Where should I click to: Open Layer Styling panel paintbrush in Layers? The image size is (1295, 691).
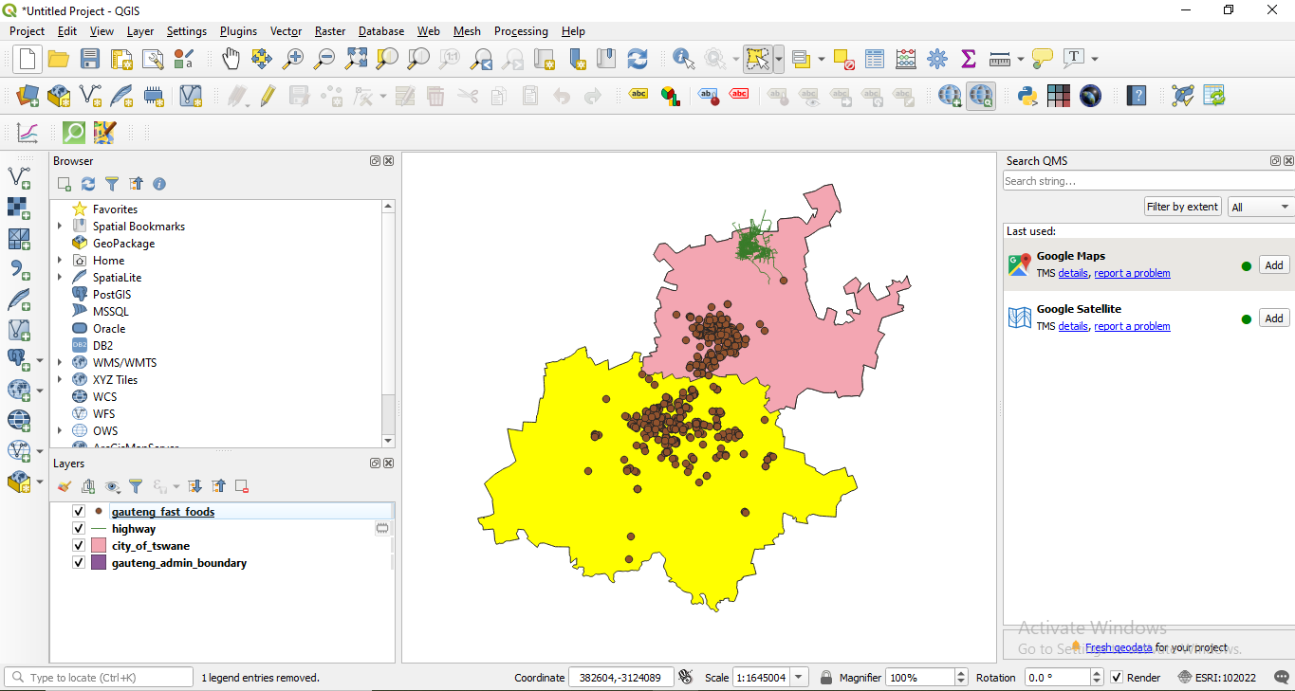pyautogui.click(x=64, y=486)
